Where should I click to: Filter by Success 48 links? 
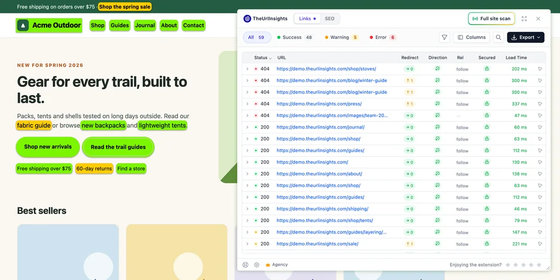click(x=295, y=37)
